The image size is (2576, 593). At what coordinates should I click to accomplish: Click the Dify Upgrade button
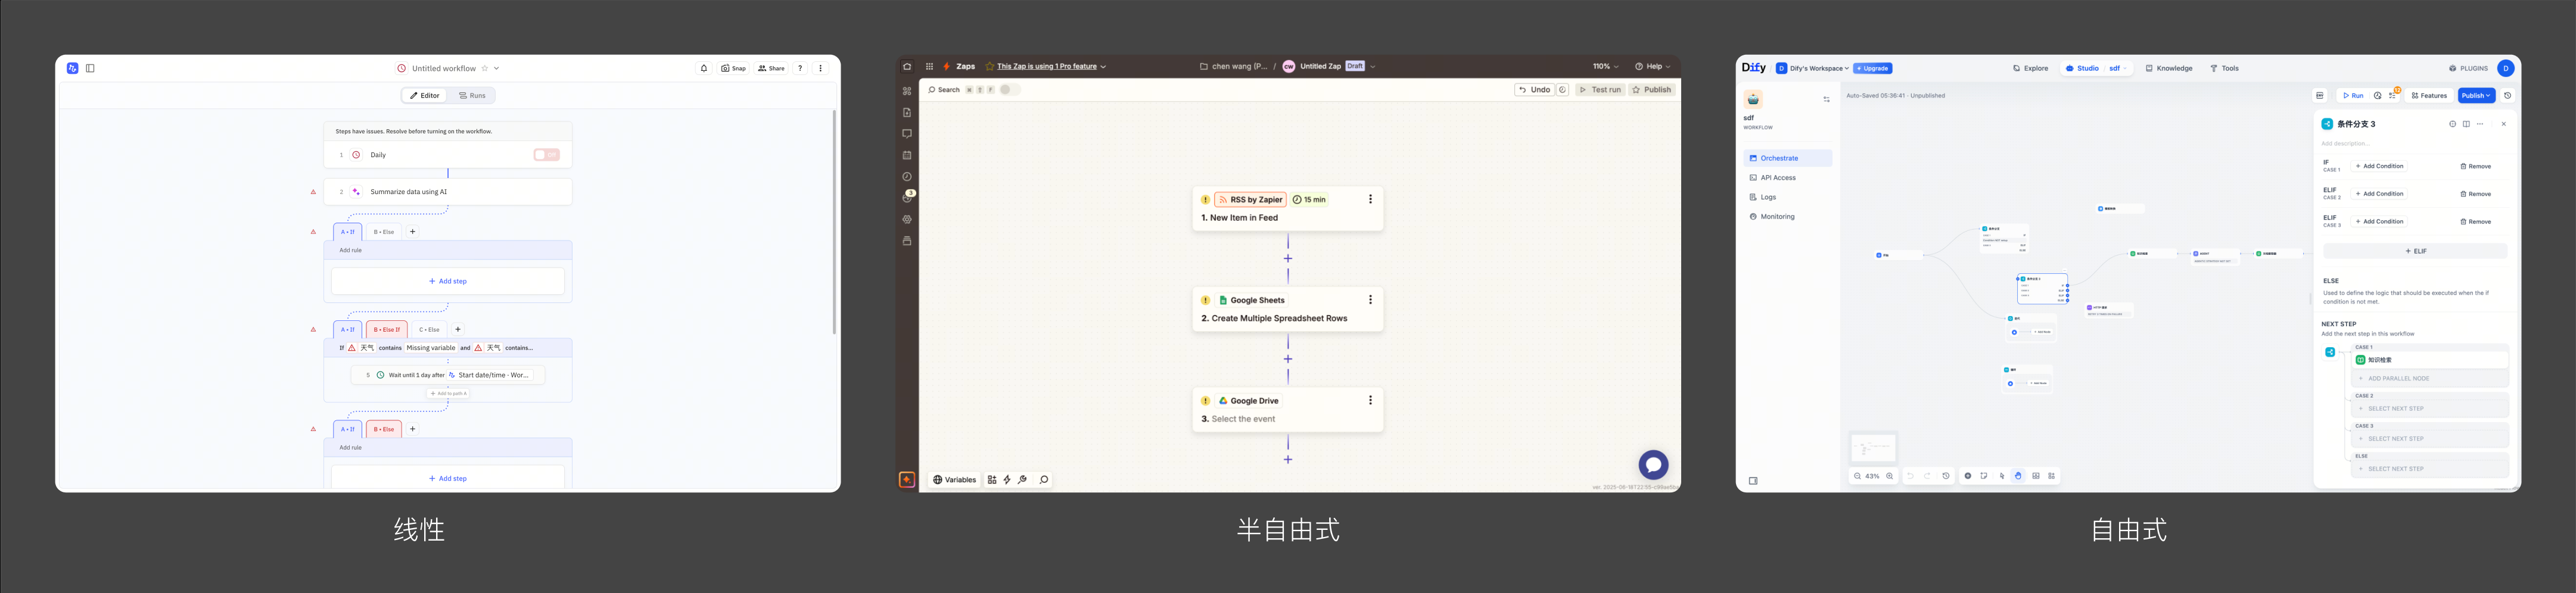coord(1873,68)
